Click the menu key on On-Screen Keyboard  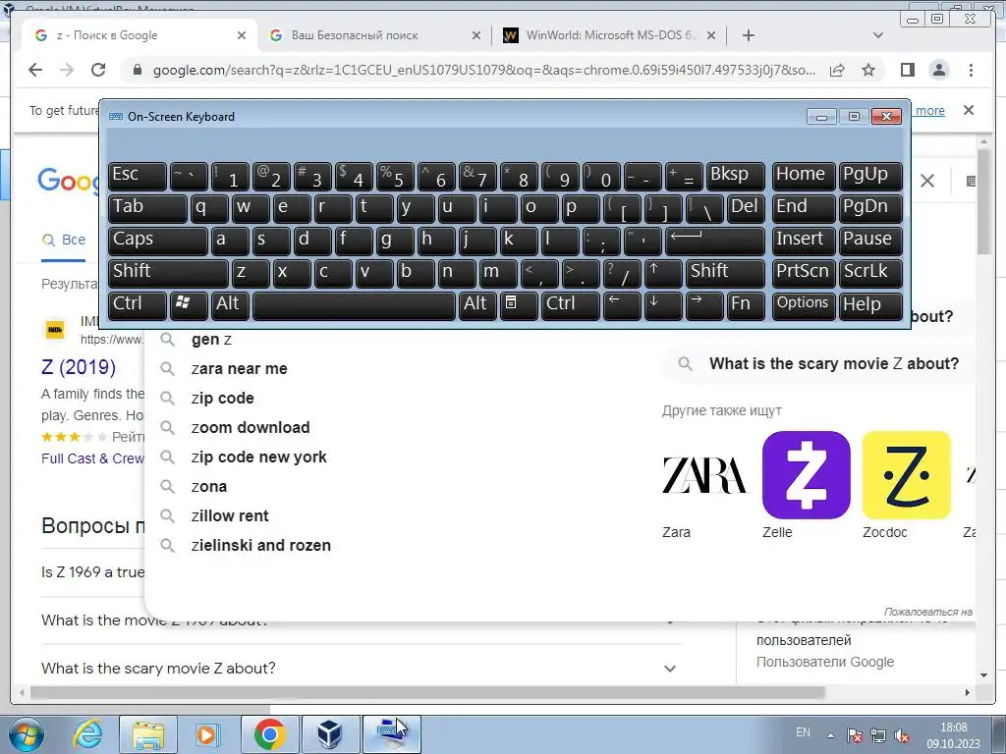(x=519, y=305)
